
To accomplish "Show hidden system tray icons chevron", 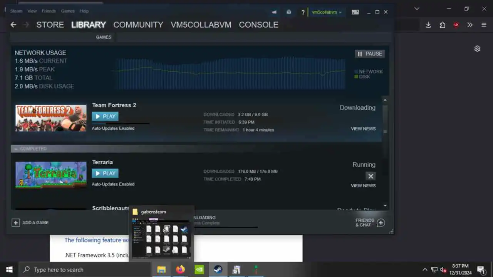I will click(425, 270).
